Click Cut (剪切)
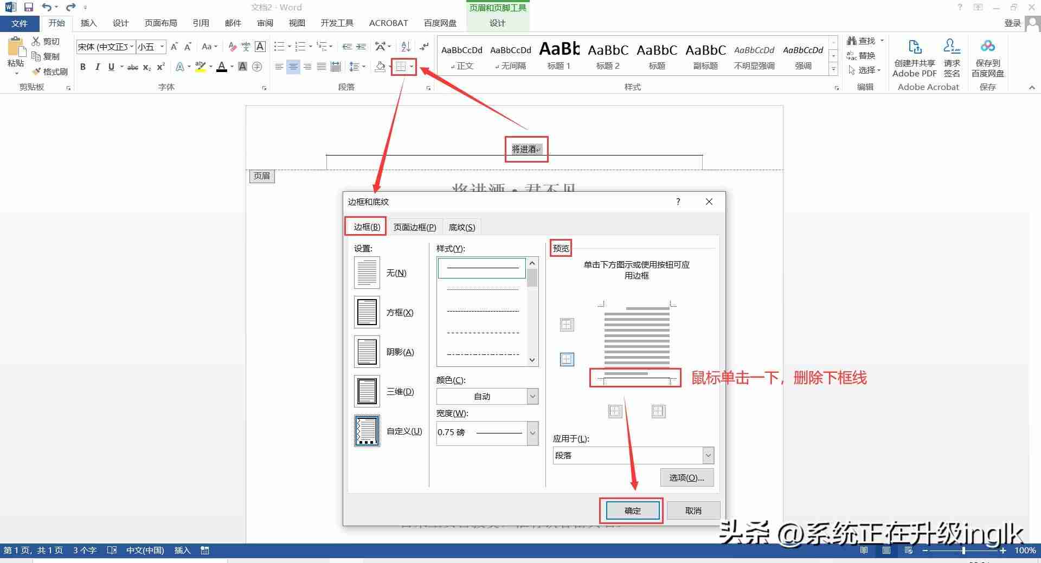The height and width of the screenshot is (563, 1041). tap(46, 41)
